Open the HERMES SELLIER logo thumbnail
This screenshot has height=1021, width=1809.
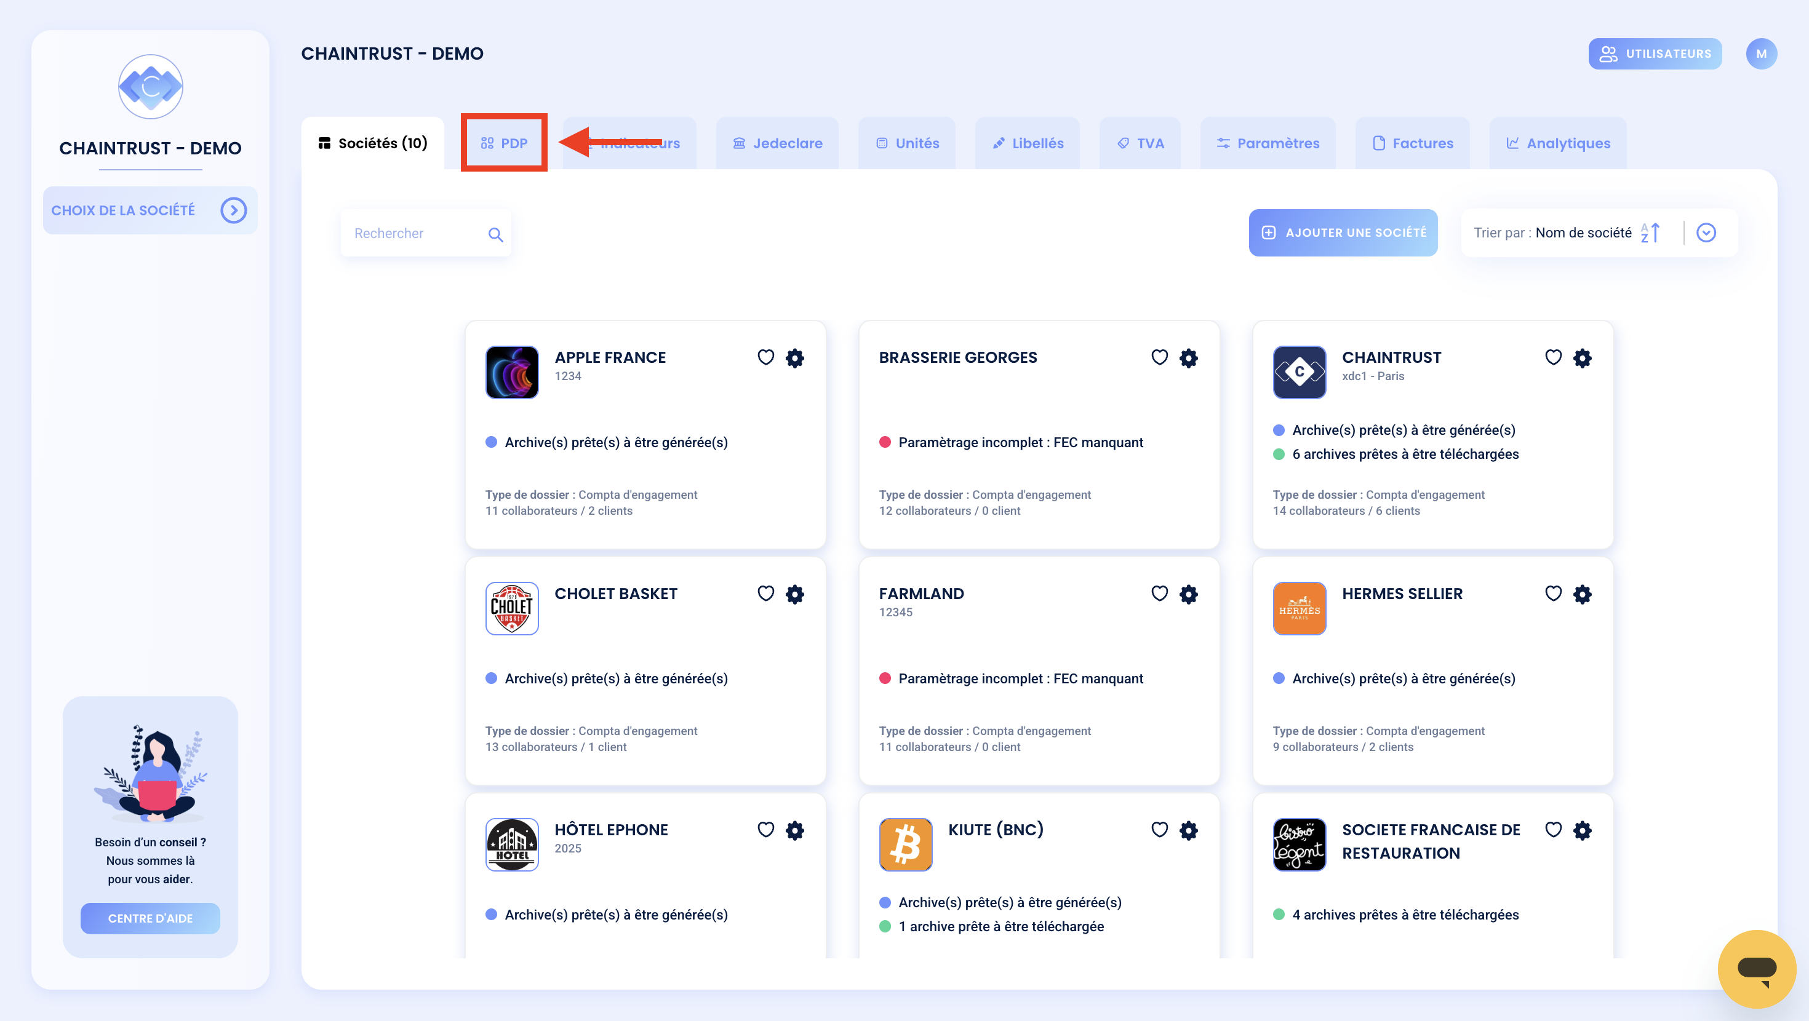tap(1299, 608)
